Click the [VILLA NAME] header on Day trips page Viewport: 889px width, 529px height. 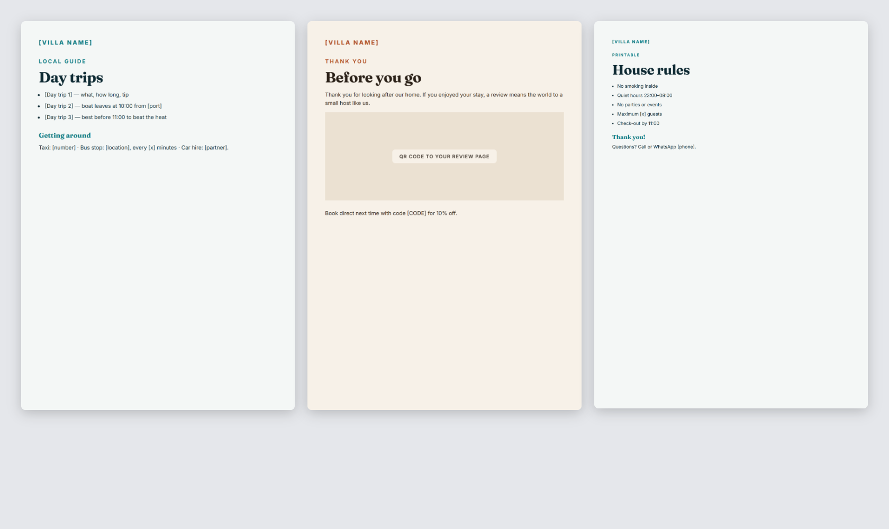coord(66,43)
